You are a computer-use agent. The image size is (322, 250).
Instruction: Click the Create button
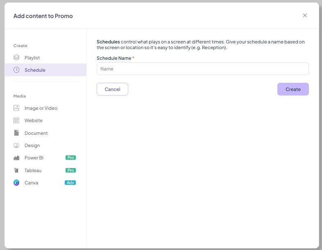[x=293, y=89]
